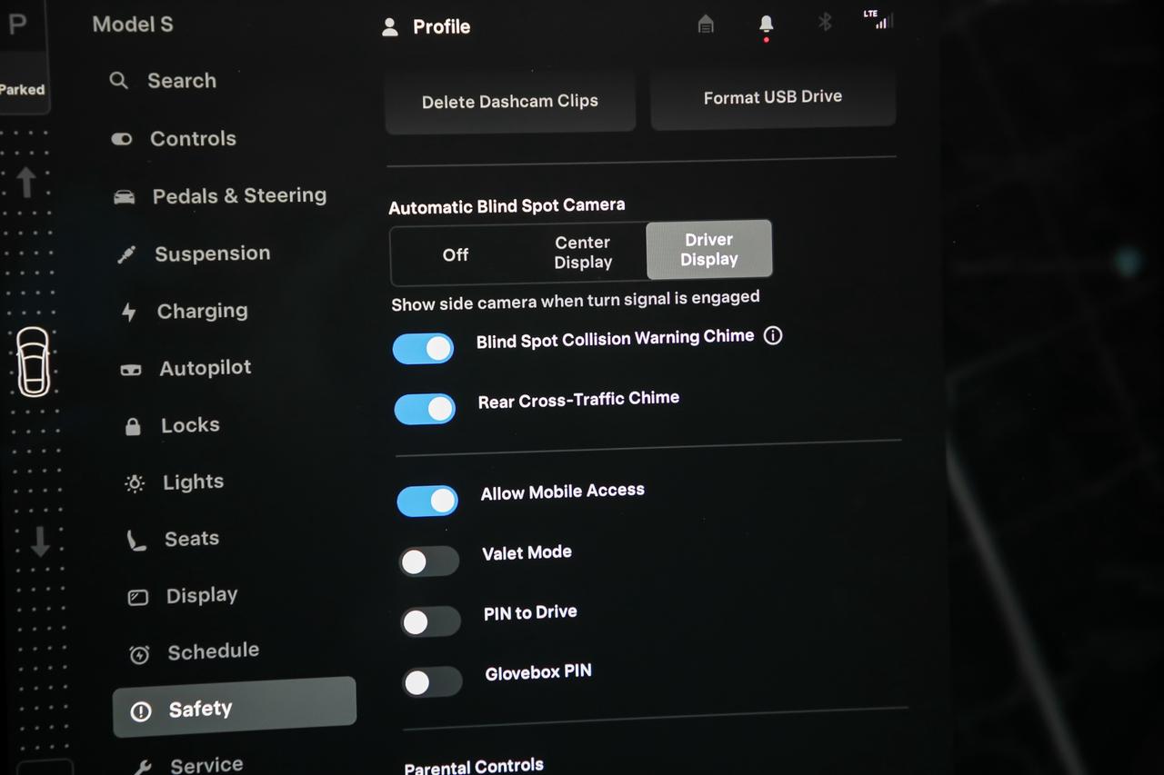This screenshot has width=1164, height=775.
Task: Disable Rear Cross-Traffic Chime
Action: click(x=424, y=409)
